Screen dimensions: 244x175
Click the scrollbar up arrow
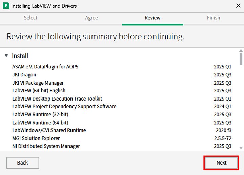pyautogui.click(x=241, y=50)
